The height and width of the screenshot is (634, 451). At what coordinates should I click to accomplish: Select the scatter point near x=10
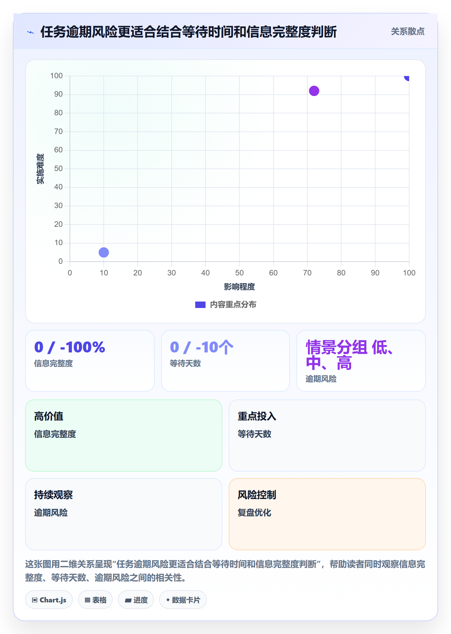pyautogui.click(x=104, y=252)
